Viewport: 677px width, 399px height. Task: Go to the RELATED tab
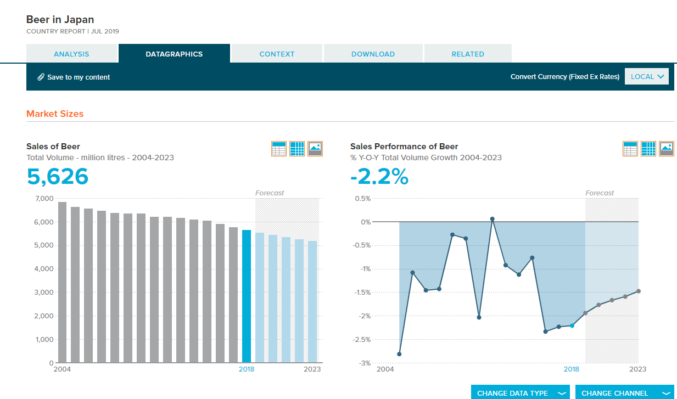coord(468,54)
